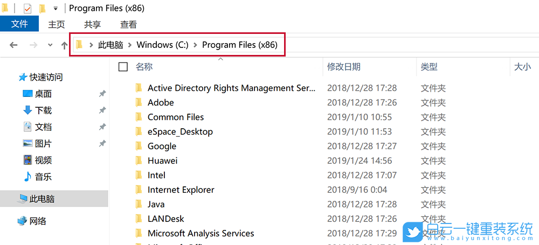This screenshot has width=539, height=245.
Task: Click 此电脑 in the address breadcrumb
Action: click(110, 45)
